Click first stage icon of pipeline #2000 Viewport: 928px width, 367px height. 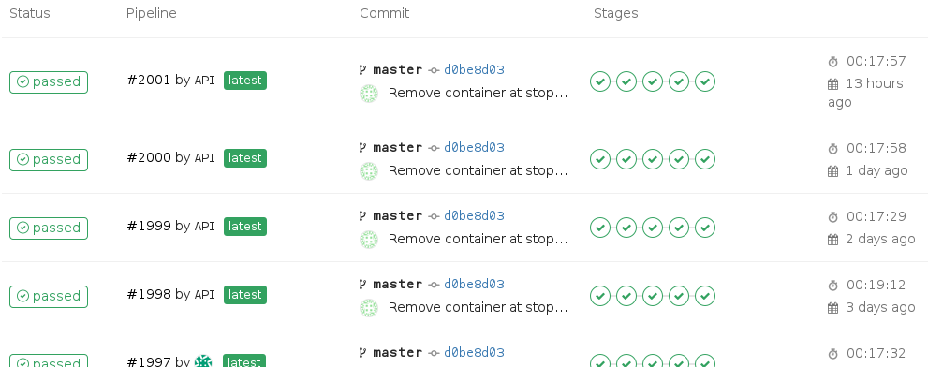click(600, 159)
